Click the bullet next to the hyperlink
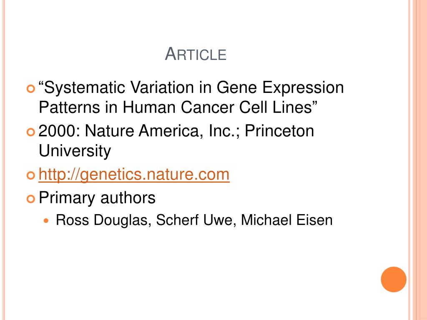Image resolution: width=427 pixels, height=320 pixels. (31, 175)
